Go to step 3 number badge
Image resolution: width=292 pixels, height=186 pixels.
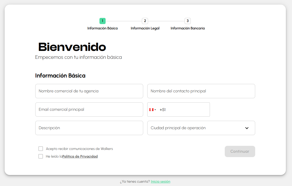tap(187, 21)
